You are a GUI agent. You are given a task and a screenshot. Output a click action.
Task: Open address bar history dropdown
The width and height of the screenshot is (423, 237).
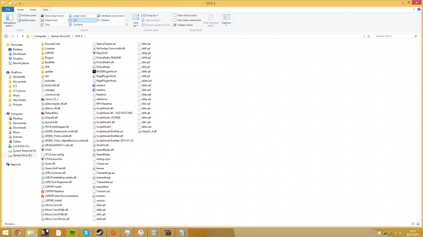tap(364, 36)
